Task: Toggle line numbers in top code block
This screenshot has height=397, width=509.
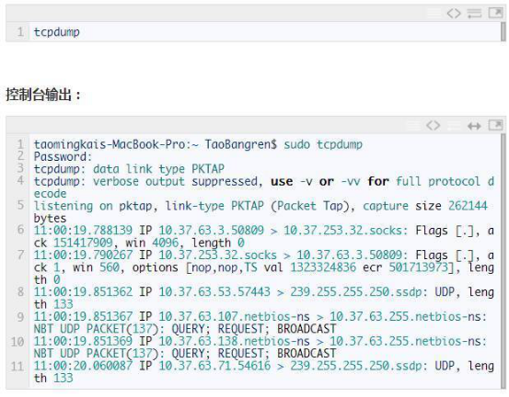Action: [x=434, y=13]
